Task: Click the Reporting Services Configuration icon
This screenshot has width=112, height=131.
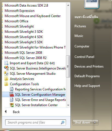Action: tap(12, 89)
